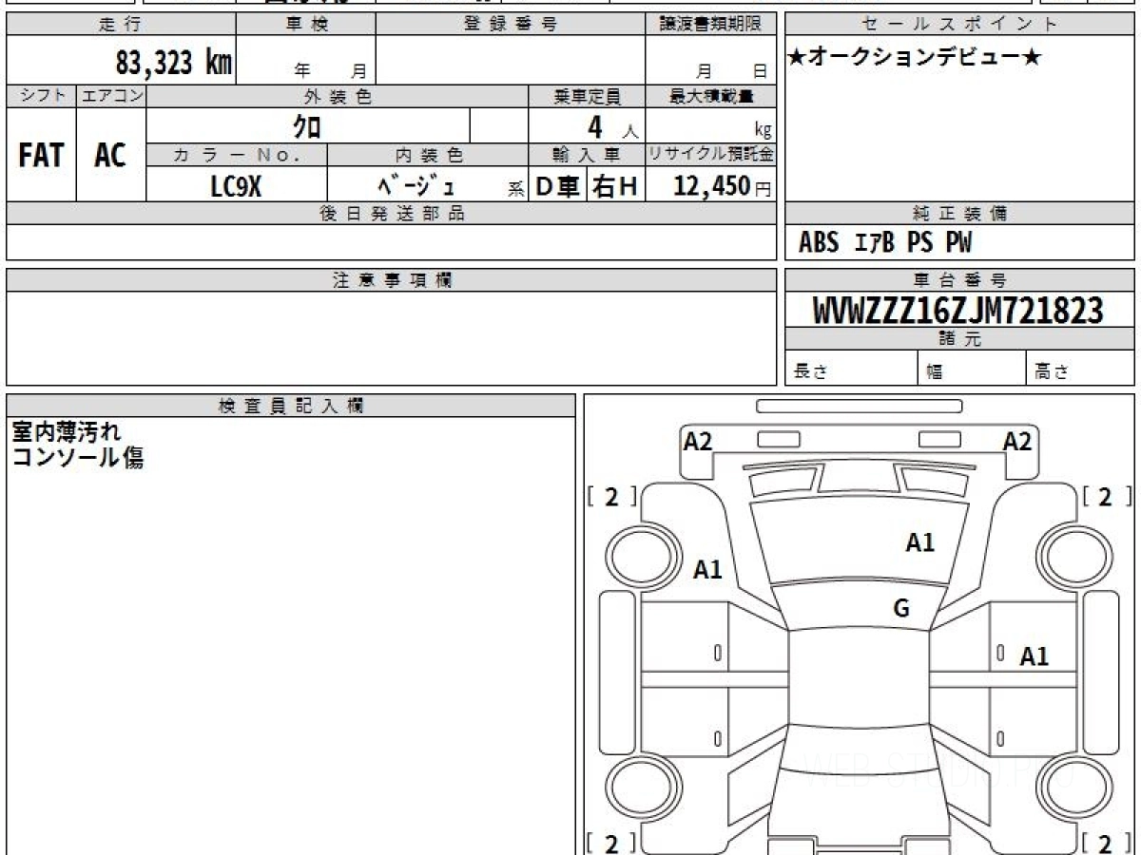Click the セールスポイント header

pos(959,25)
